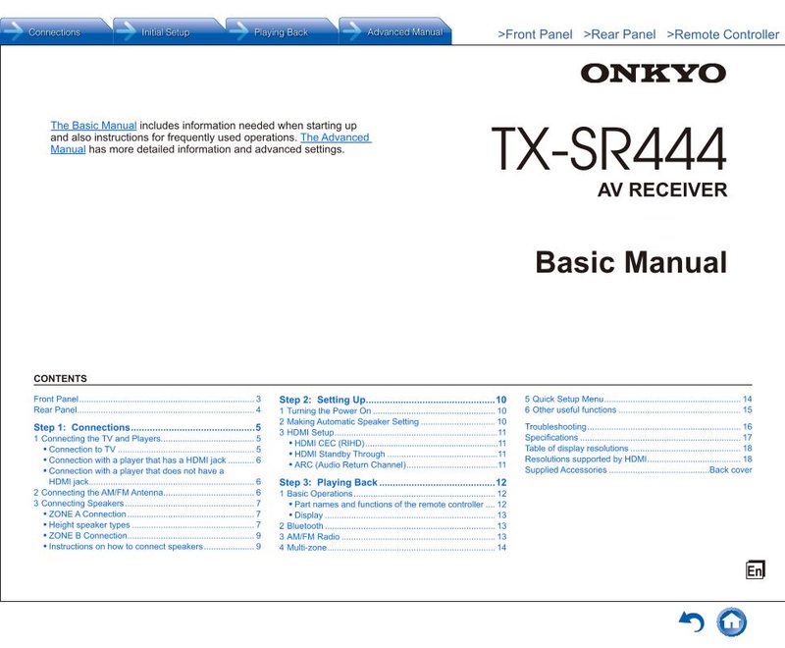Follow The Advanced Manual hyperlink
This screenshot has height=648, width=785.
coord(335,137)
